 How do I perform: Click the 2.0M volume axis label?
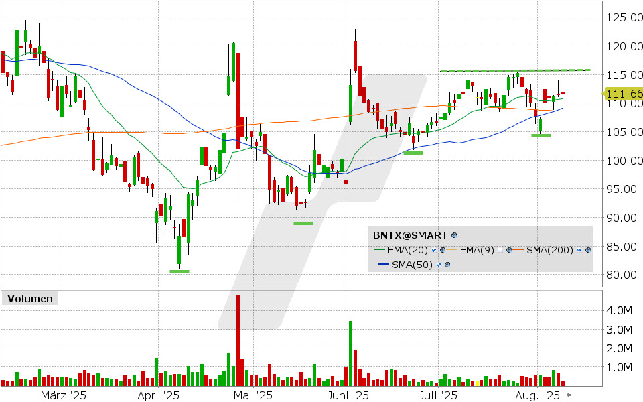(x=619, y=348)
